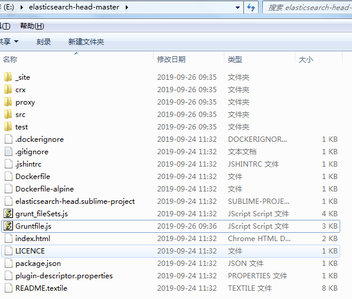Screen dimensions: 352x299
Task: Select the Gruntfile.js file name
Action: [34, 226]
